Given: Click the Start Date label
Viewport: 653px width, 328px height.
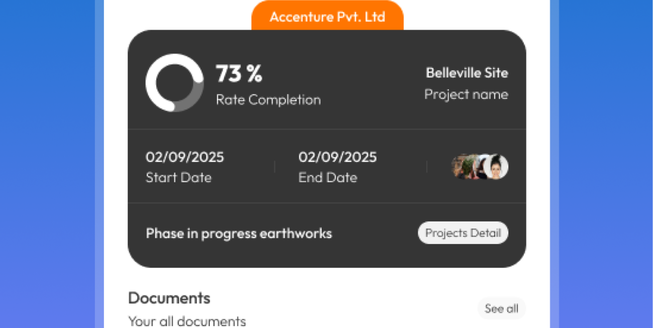Looking at the screenshot, I should pos(178,177).
